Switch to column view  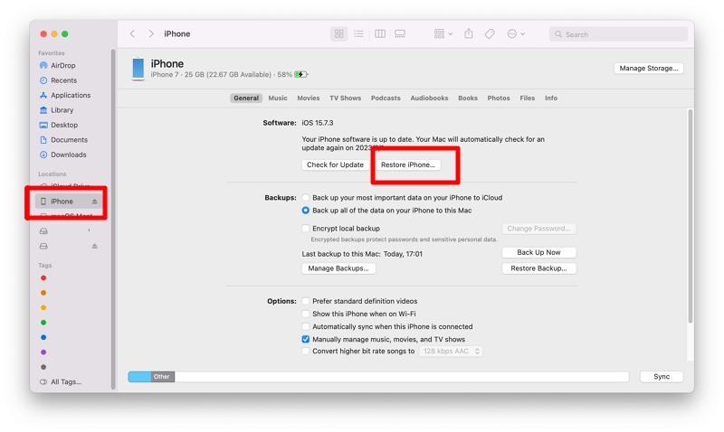pos(380,33)
